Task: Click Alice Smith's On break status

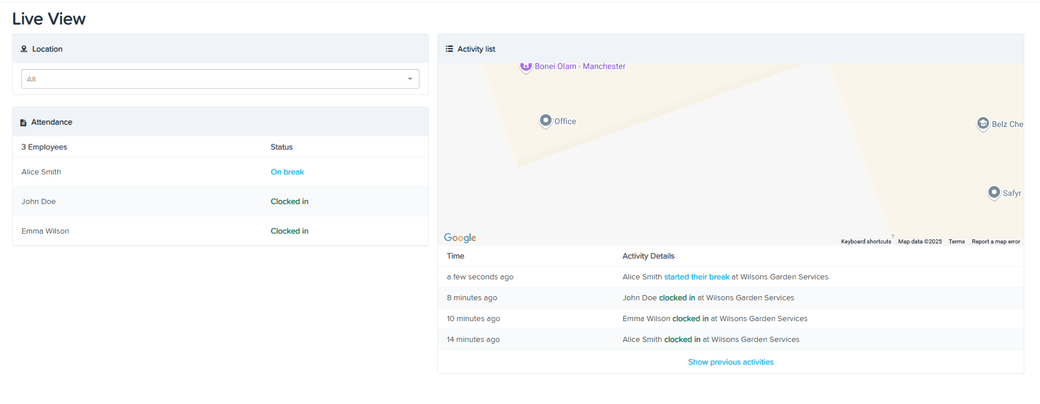Action: pyautogui.click(x=287, y=172)
